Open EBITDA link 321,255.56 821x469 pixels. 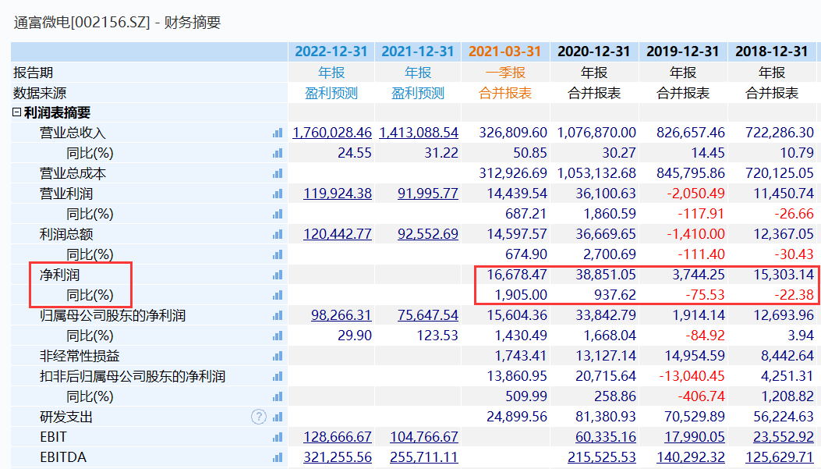point(337,457)
